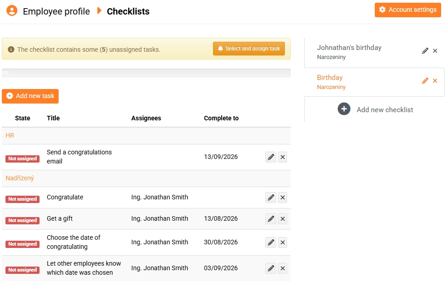The width and height of the screenshot is (447, 292).
Task: Edit the 'Get a gift' task
Action: [x=271, y=219]
